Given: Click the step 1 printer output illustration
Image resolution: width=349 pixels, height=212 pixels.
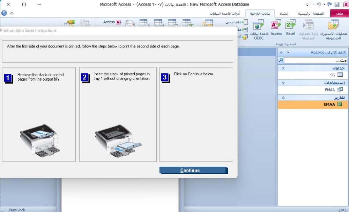Looking at the screenshot, I should tap(40, 141).
